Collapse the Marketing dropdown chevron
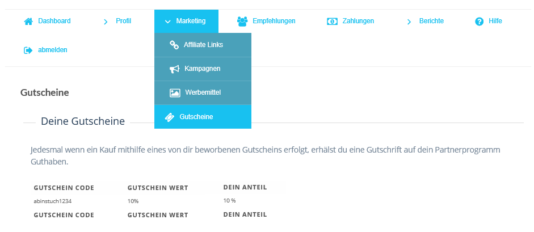Image resolution: width=534 pixels, height=232 pixels. [167, 22]
